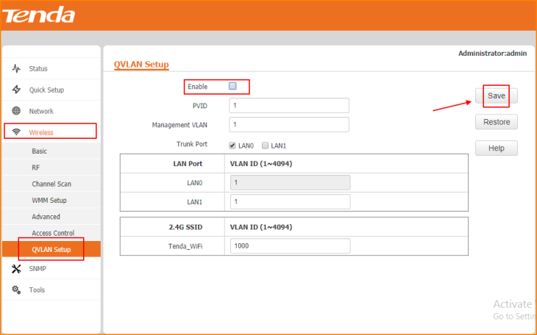The width and height of the screenshot is (537, 335).
Task: Open the Help button
Action: (x=496, y=148)
